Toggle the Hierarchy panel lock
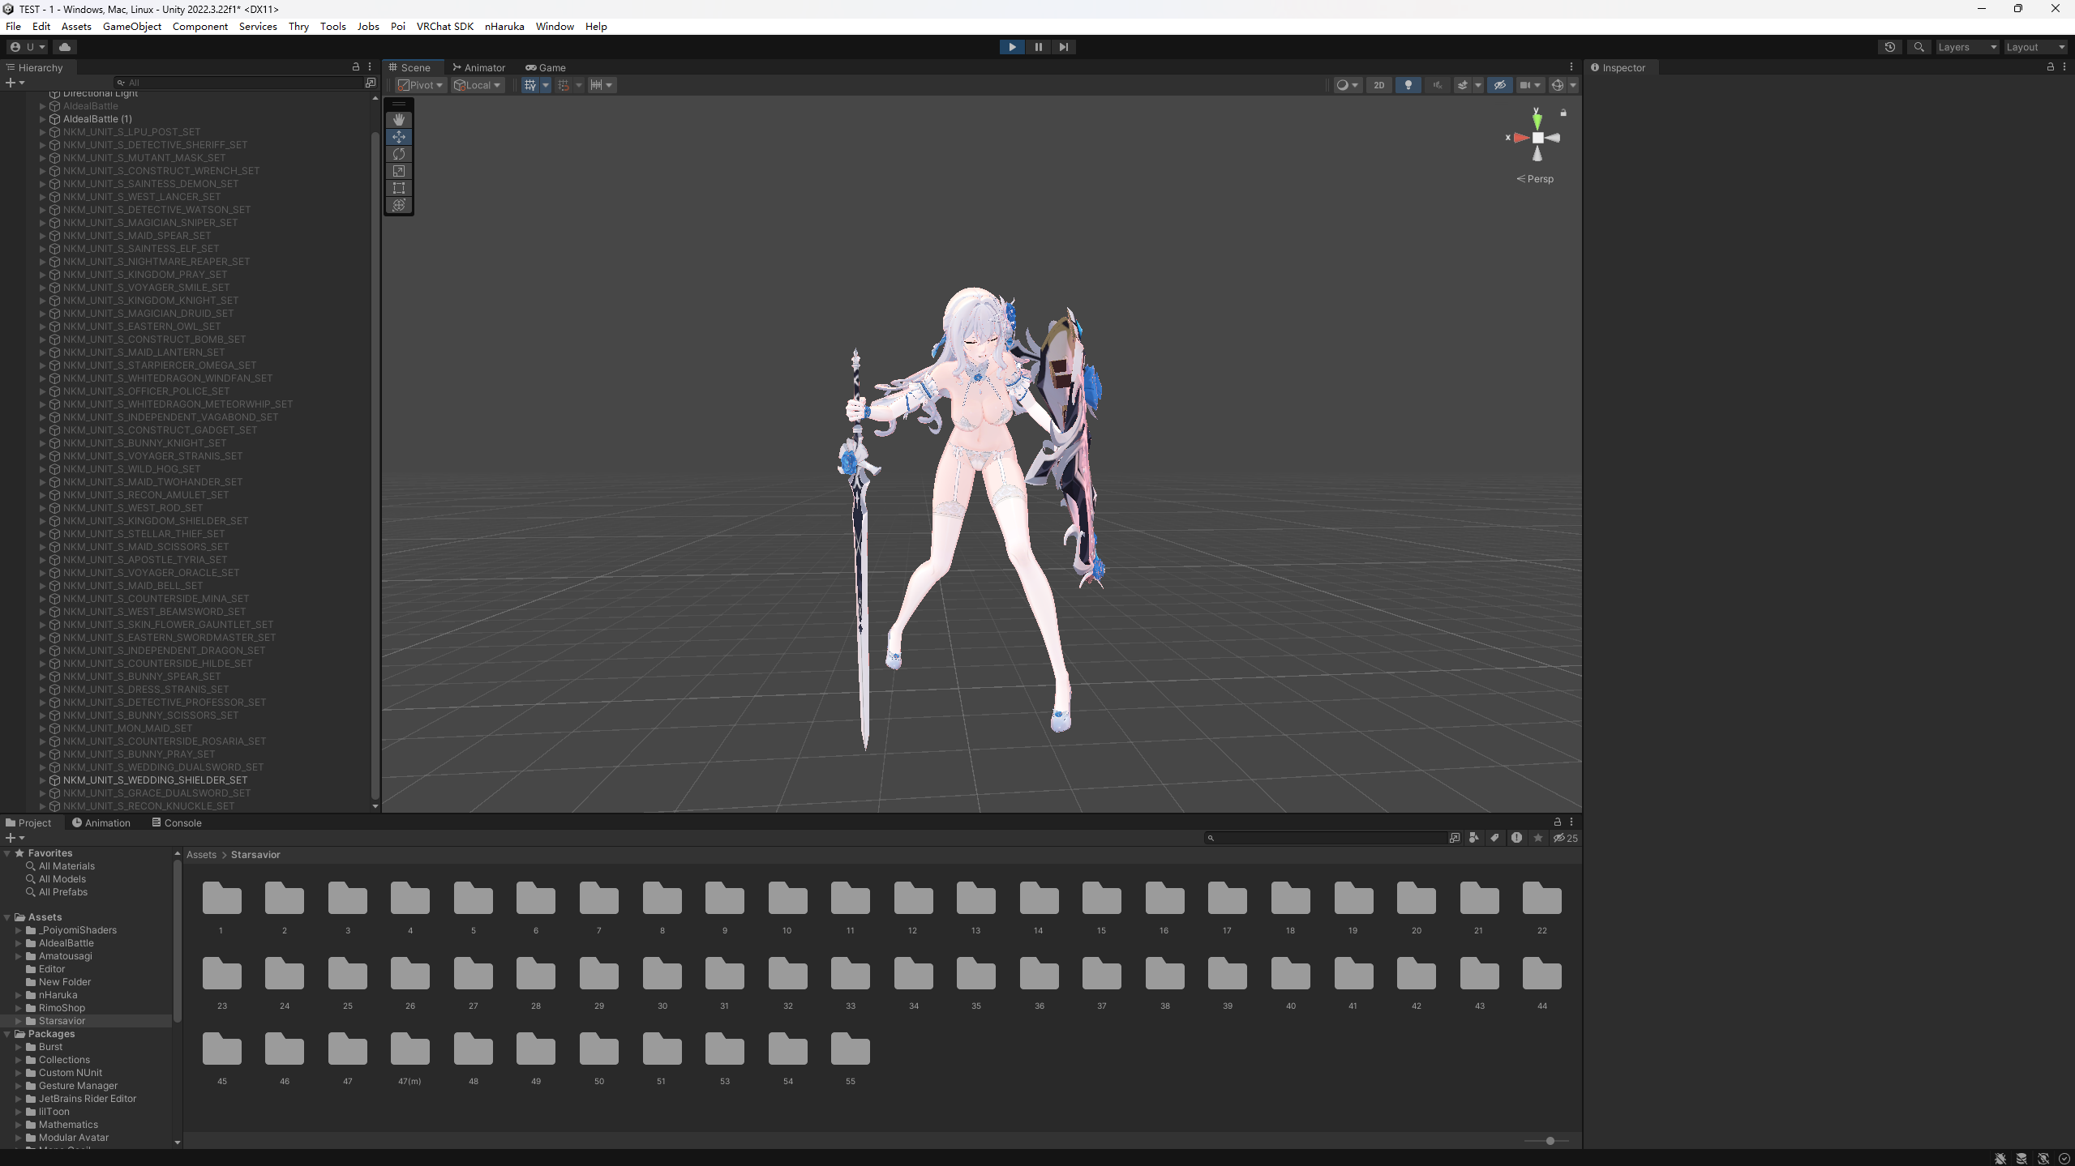This screenshot has width=2075, height=1166. (x=355, y=67)
